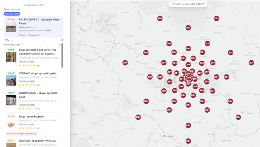
Task: Click the 20+ marker near Krotoszyn
Action: tap(202, 52)
